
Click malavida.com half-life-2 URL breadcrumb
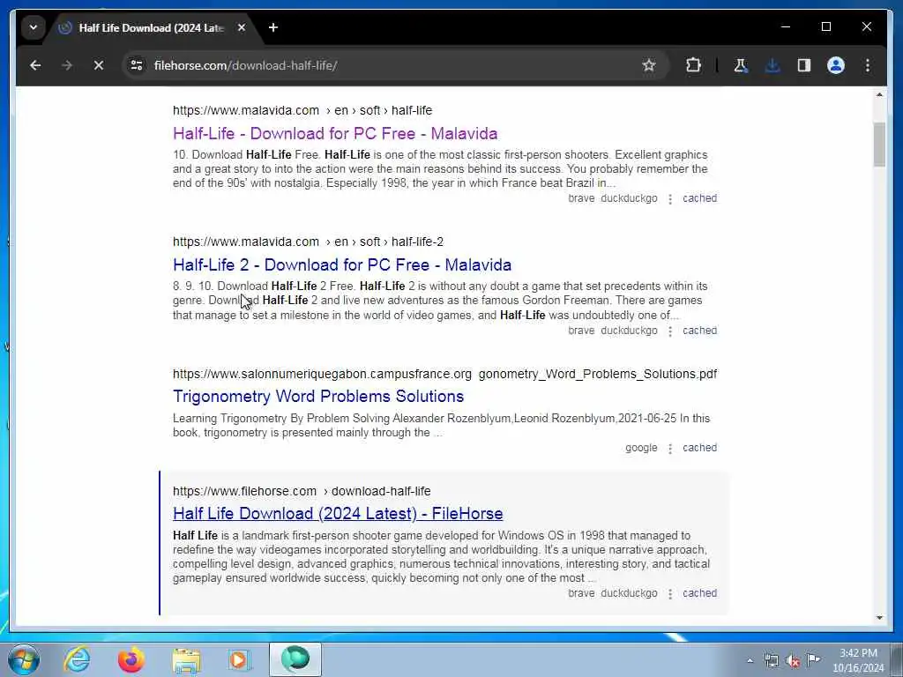[x=308, y=242]
